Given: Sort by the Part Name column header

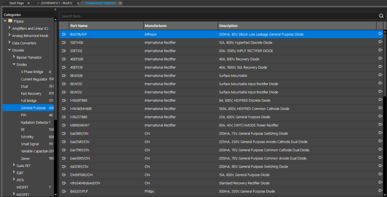Looking at the screenshot, I should pyautogui.click(x=106, y=26).
